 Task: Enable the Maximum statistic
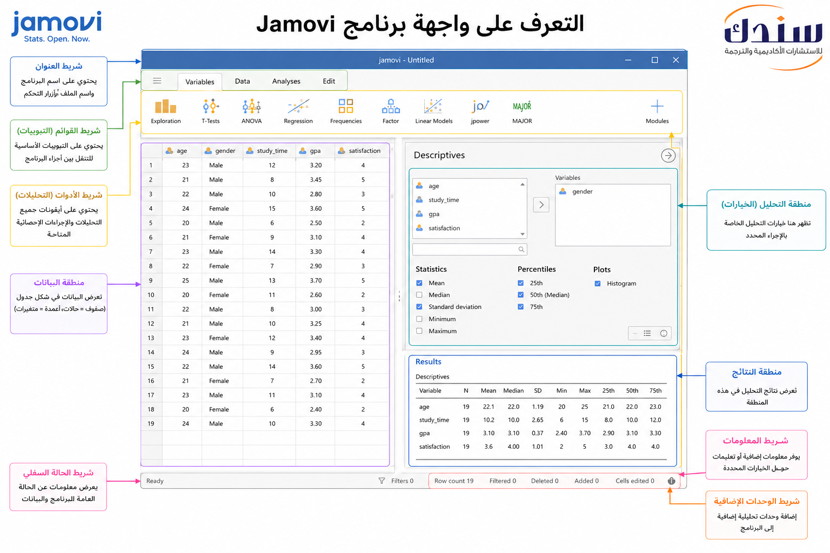(x=419, y=331)
